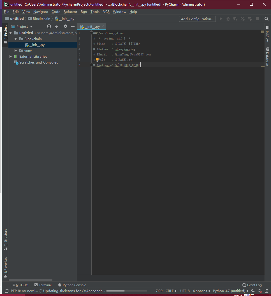Viewport: 271px width, 296px height.
Task: Click the inspections profile icon in status bar
Action: (260, 291)
